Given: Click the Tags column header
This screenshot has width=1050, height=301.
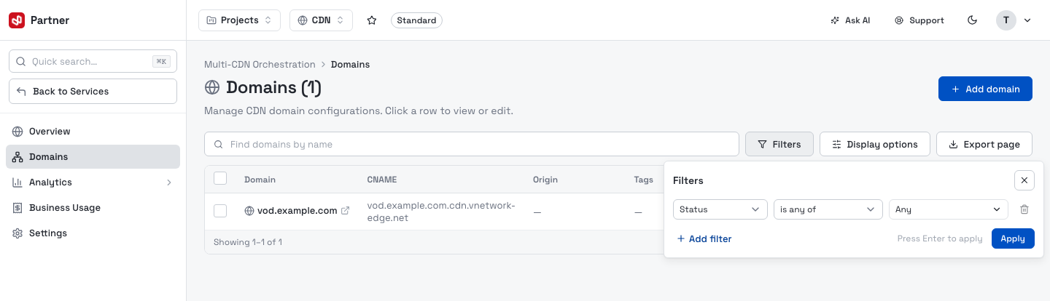Looking at the screenshot, I should point(643,180).
